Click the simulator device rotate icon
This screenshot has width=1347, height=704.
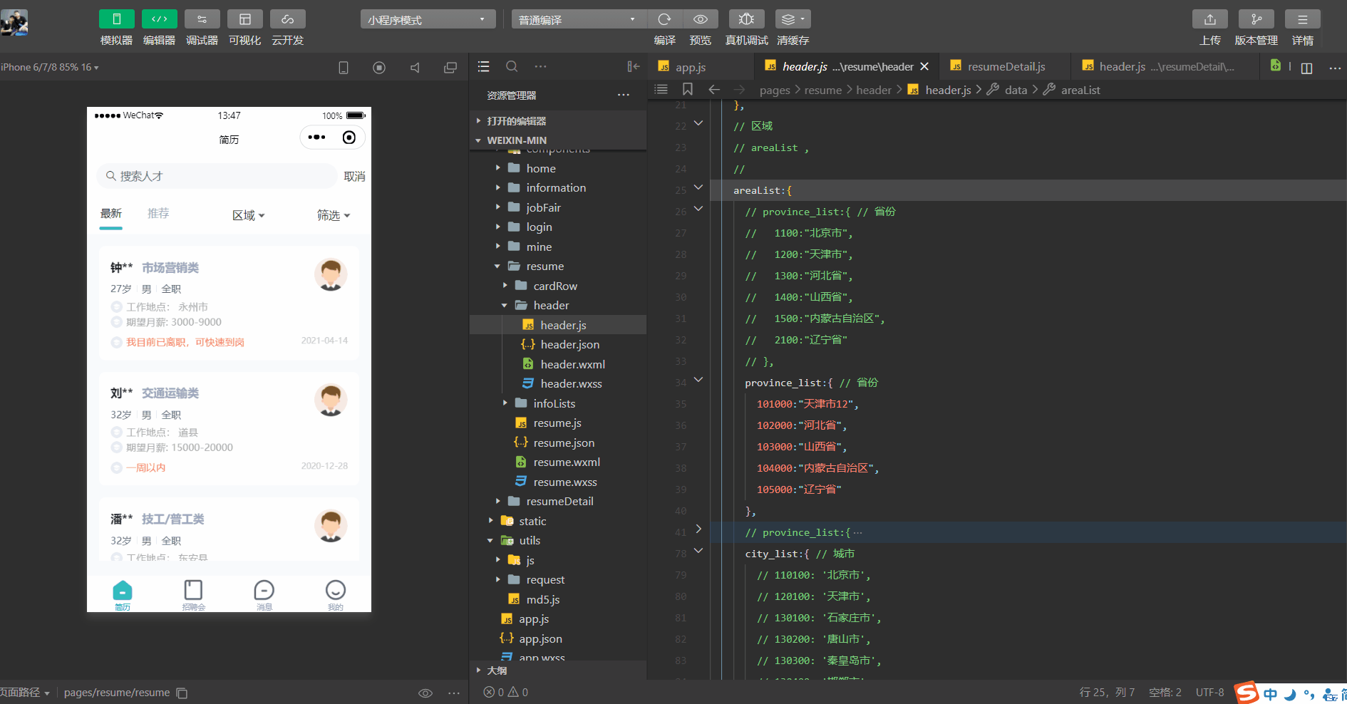344,68
